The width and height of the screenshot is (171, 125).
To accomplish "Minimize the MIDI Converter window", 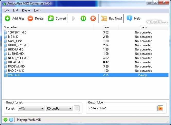I will [149, 2].
